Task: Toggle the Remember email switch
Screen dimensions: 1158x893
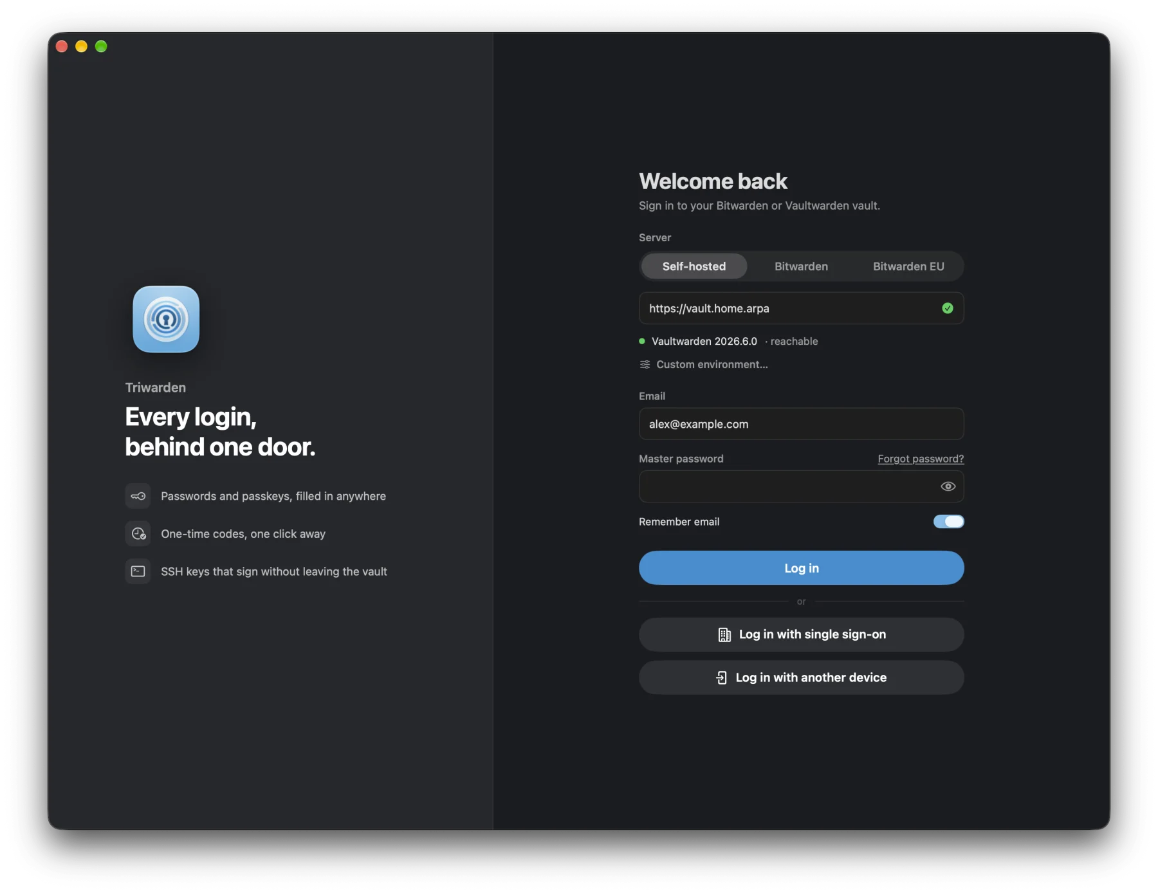Action: point(948,522)
